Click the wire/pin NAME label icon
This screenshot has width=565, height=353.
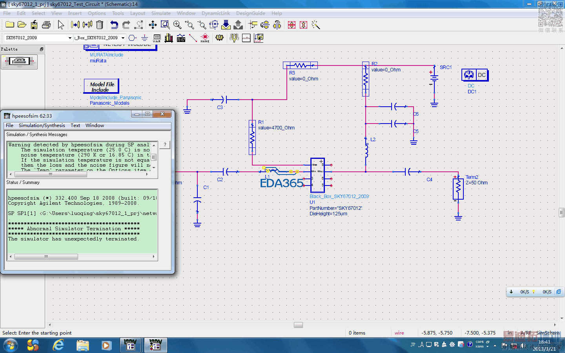pos(205,38)
